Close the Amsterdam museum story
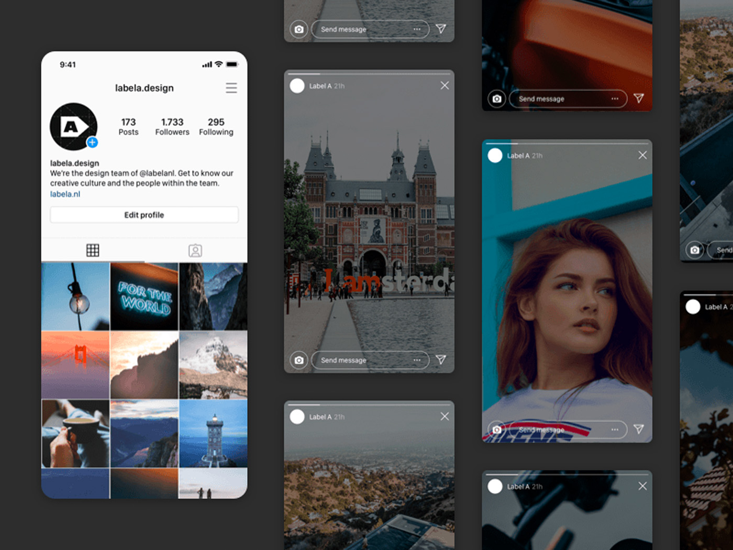Screen dimensions: 733x550 coord(445,85)
